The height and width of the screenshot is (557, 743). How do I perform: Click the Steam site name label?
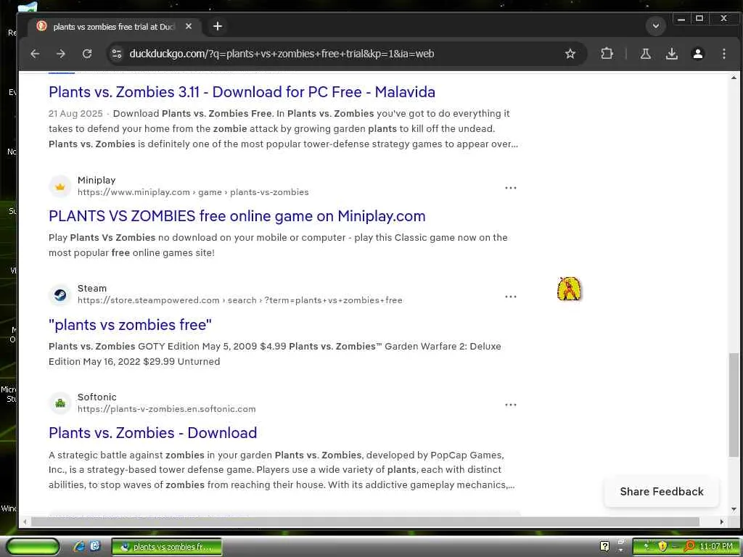coord(92,289)
